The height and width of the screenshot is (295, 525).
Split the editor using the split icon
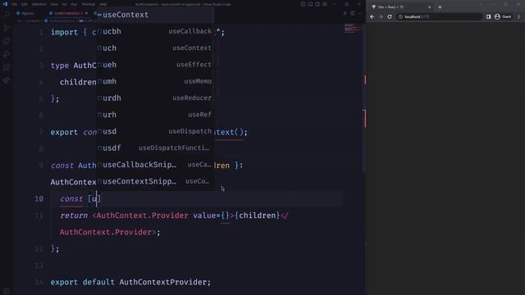(352, 13)
